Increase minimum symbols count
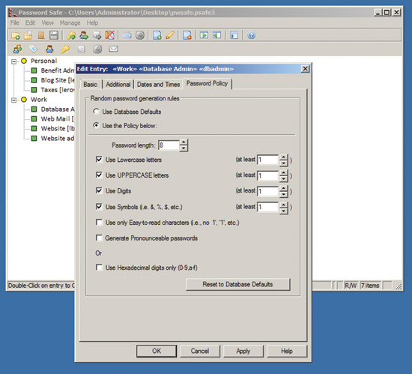 (283, 204)
